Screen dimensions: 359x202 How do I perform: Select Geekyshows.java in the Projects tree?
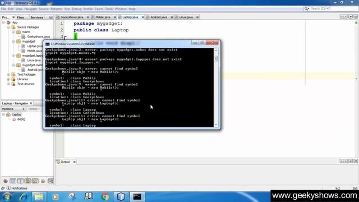coord(38,36)
